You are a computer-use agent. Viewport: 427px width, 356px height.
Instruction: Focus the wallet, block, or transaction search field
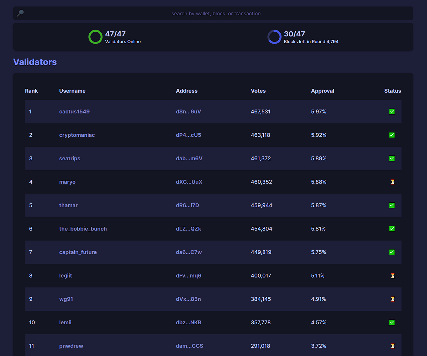[x=213, y=13]
